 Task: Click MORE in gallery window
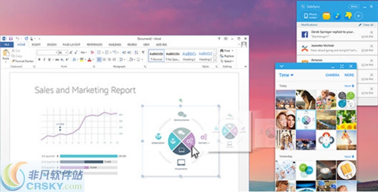tap(349, 75)
